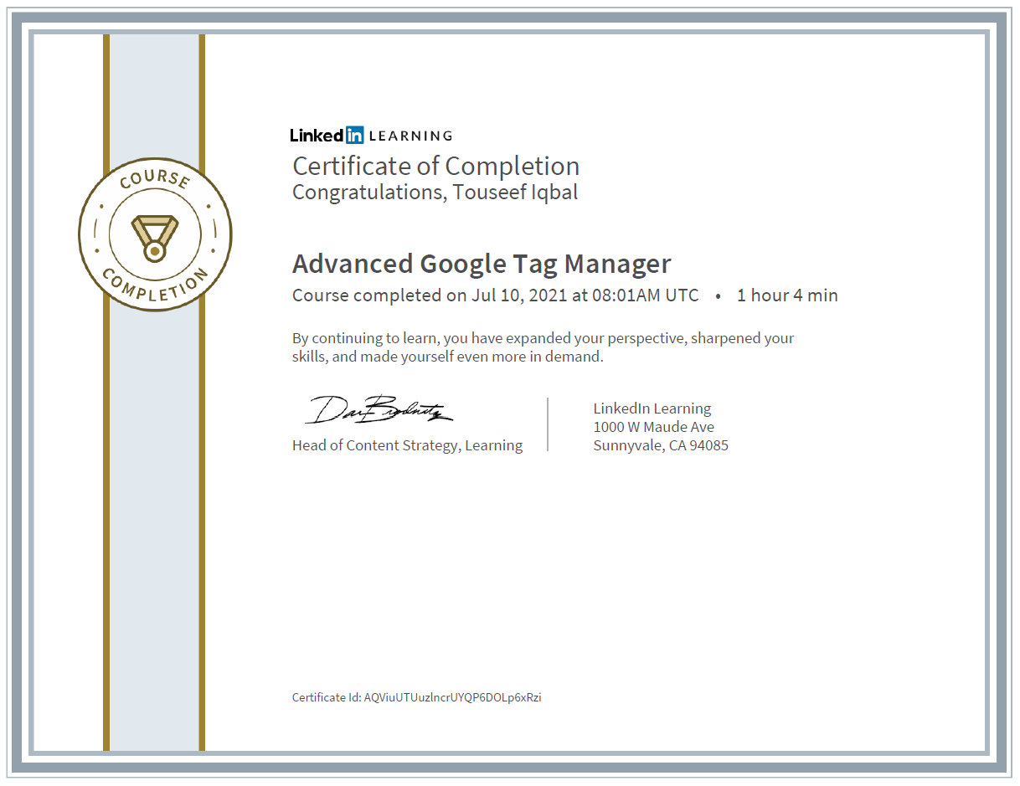Screen dimensions: 1020x786
Task: Select the Certificate of Completion heading
Action: 435,167
